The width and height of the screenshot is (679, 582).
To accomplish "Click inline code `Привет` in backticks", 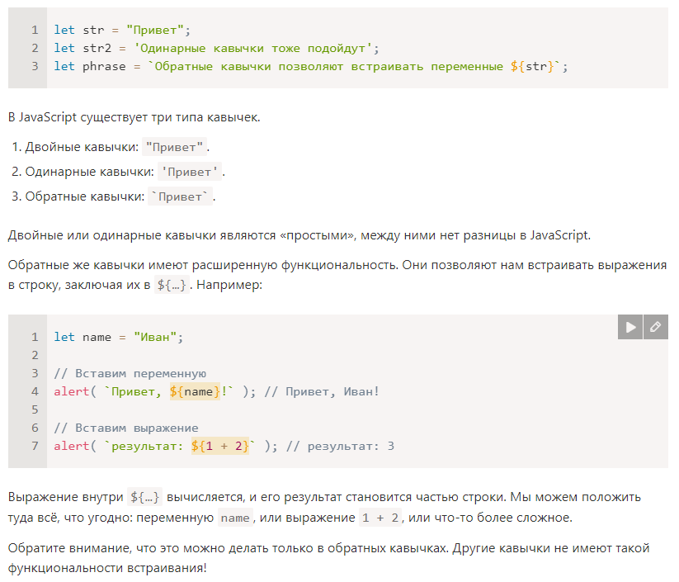I will [x=180, y=196].
